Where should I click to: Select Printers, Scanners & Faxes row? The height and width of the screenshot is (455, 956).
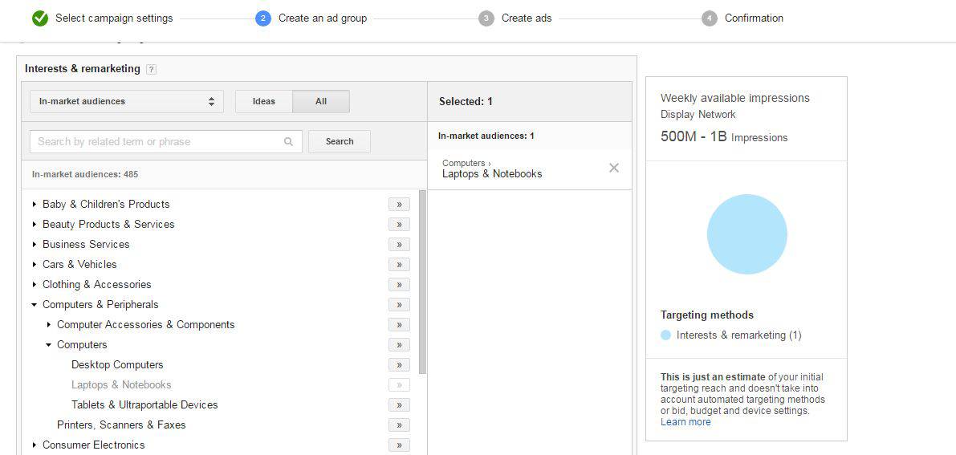[121, 425]
